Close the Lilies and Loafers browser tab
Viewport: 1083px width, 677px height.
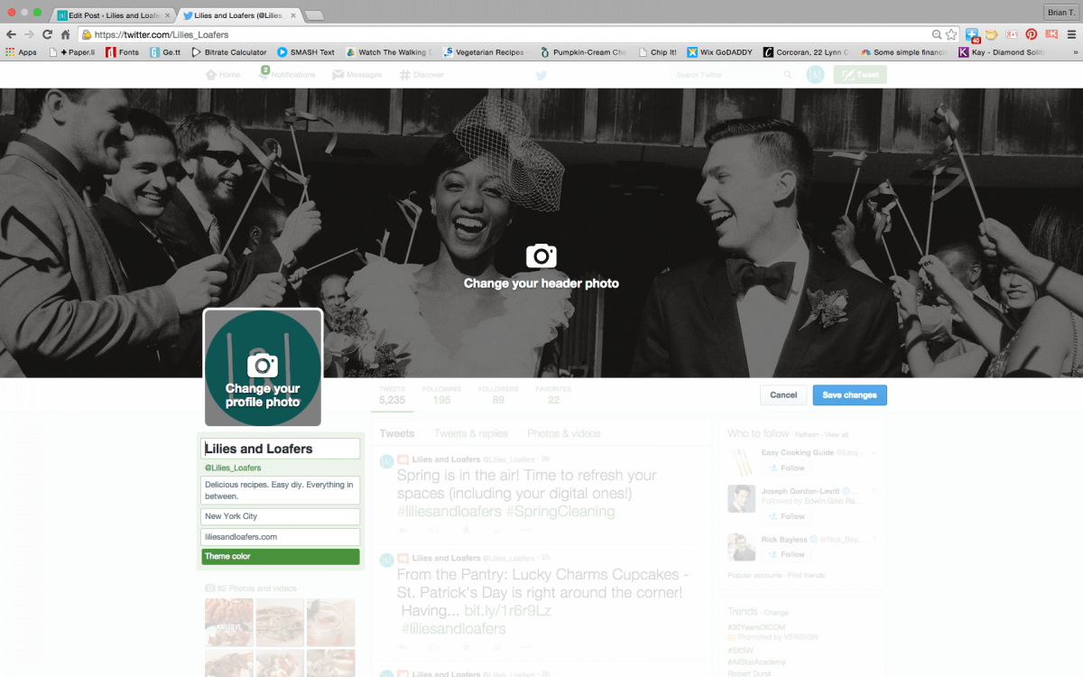pyautogui.click(x=292, y=15)
